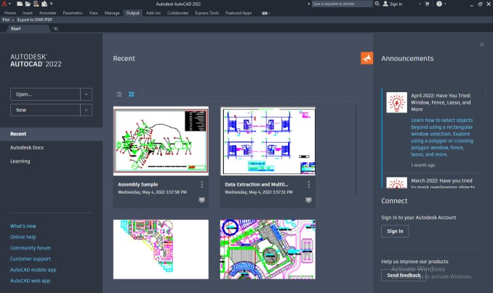Click the ribbon minimize toggle button
493x293 pixels.
pyautogui.click(x=266, y=13)
